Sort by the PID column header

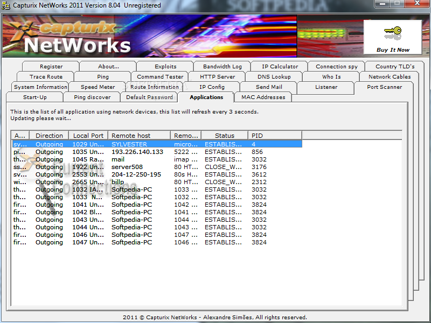(275, 136)
